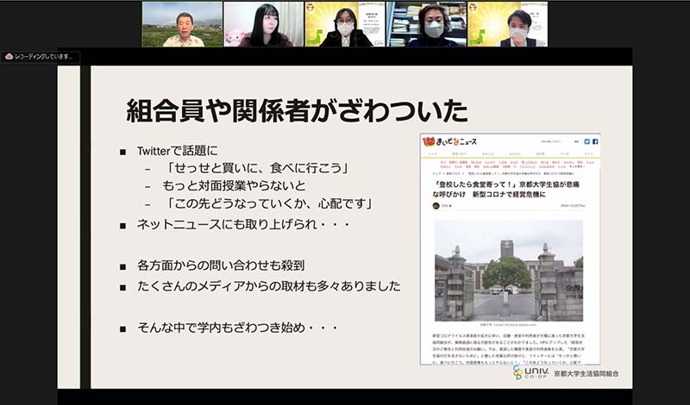This screenshot has height=405, width=690.
Task: Select the middle participant video with yellow background
Action: [344, 23]
